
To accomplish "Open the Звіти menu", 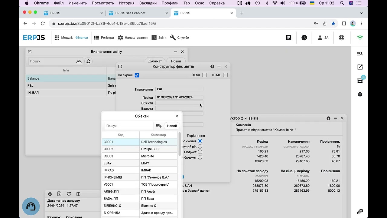I will [159, 38].
